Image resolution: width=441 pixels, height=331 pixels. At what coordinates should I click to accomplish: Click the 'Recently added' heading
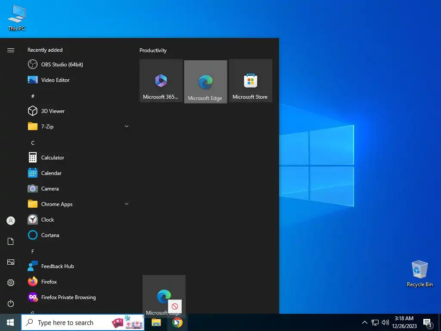coord(45,50)
